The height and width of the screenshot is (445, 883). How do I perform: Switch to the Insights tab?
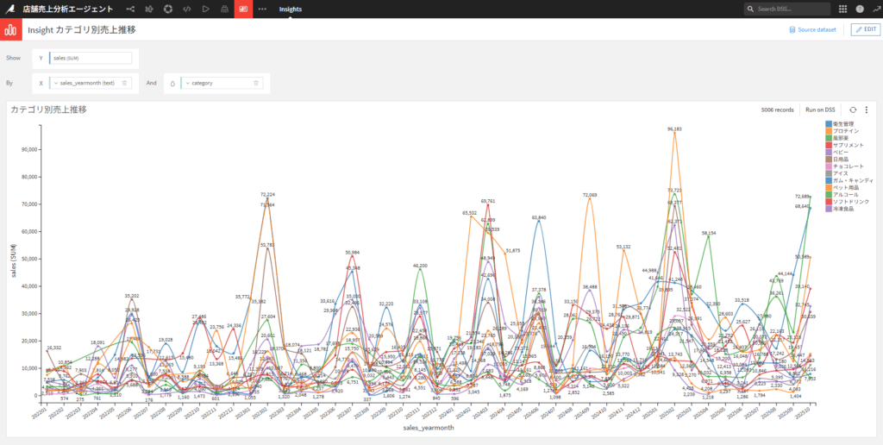pos(291,9)
